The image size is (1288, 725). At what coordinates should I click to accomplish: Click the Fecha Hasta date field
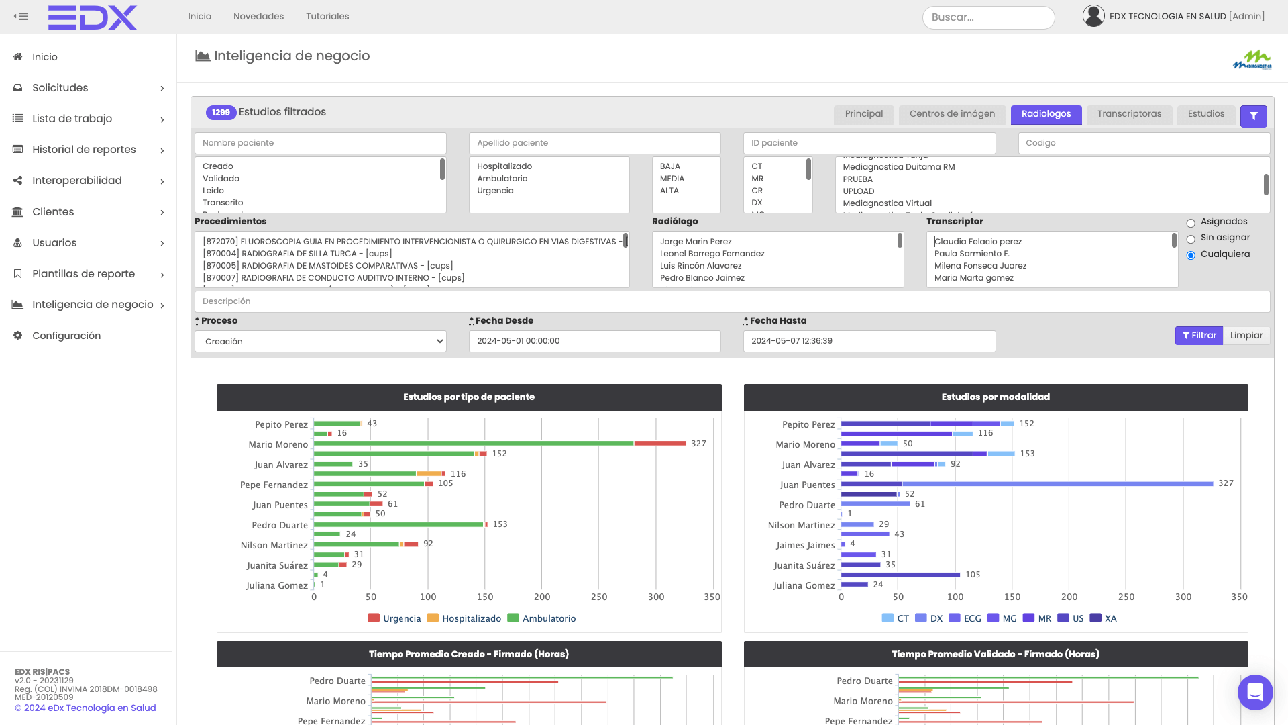[869, 341]
